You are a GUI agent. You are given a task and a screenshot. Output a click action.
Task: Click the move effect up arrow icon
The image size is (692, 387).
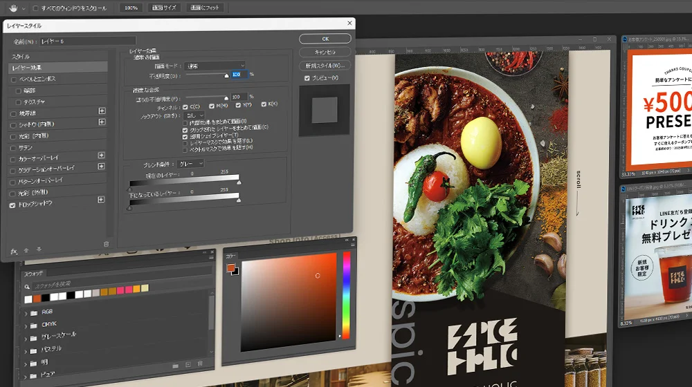(x=27, y=250)
